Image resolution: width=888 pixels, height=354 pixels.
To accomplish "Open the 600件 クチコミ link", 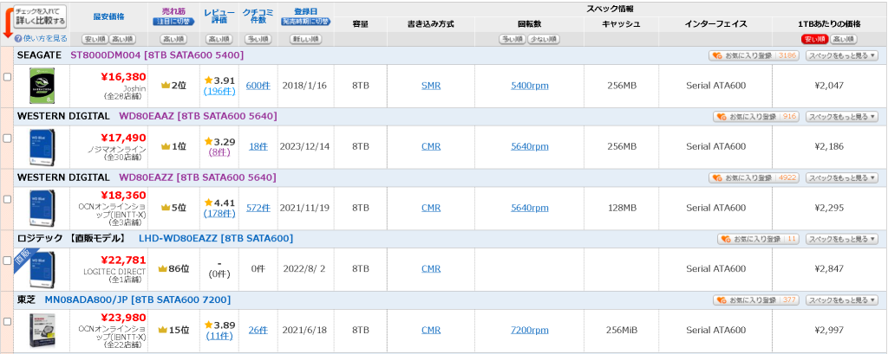I will coord(258,86).
